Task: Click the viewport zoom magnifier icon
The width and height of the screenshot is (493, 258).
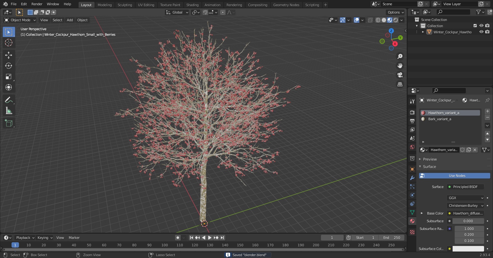Action: (400, 56)
